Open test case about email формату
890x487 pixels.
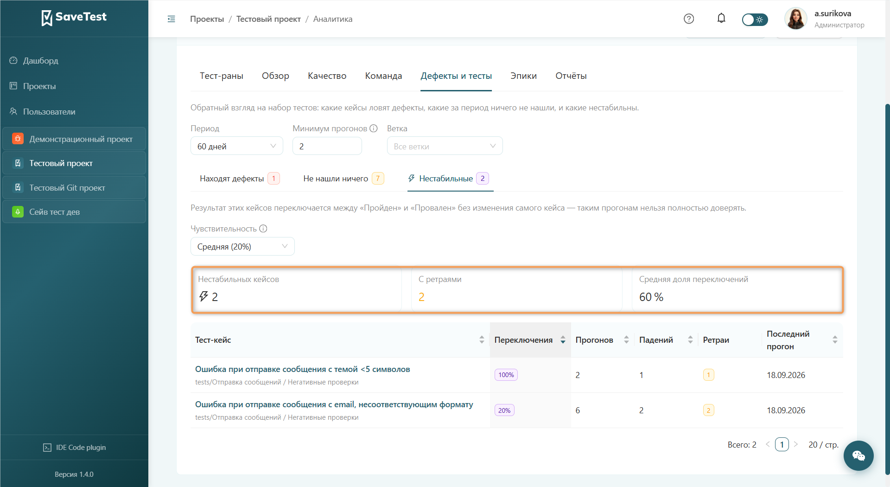tap(334, 404)
